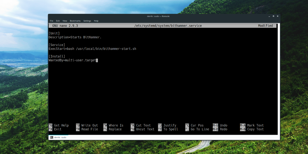Click the '^T To Spell' shortcut
This screenshot has height=154, width=308.
168,129
